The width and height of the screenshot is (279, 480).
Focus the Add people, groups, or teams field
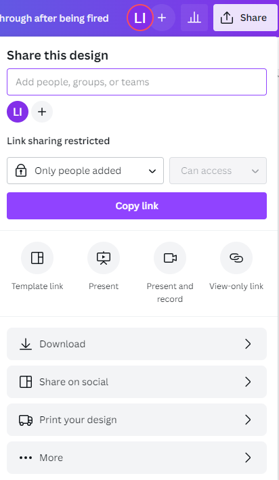coord(137,82)
